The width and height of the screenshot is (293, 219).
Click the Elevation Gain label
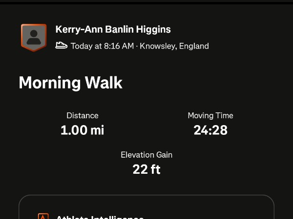coord(146,155)
